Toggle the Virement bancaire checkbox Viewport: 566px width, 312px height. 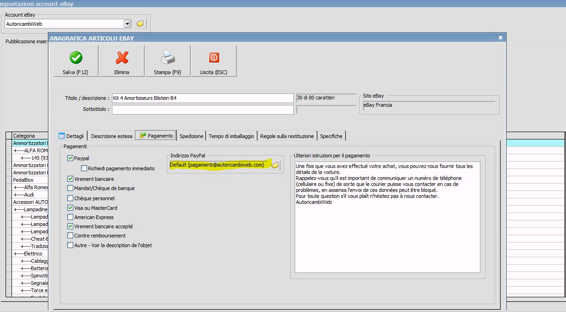pyautogui.click(x=70, y=179)
